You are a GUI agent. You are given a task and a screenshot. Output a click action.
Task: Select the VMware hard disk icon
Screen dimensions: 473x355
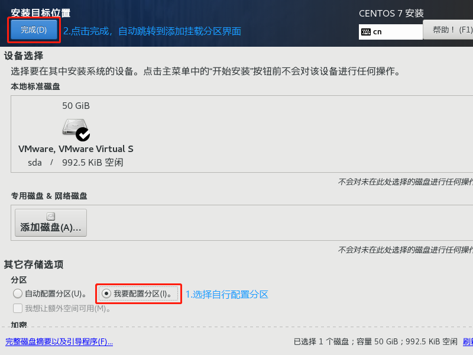click(x=75, y=127)
